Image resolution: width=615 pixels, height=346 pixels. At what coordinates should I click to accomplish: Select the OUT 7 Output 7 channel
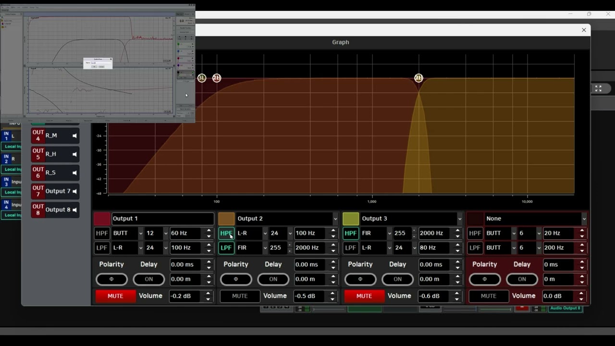pyautogui.click(x=55, y=191)
